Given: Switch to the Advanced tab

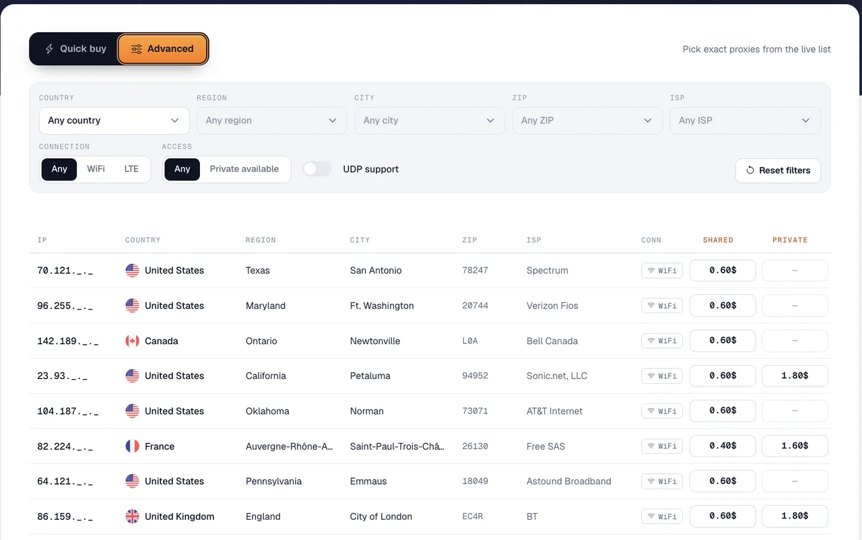Looking at the screenshot, I should 162,49.
